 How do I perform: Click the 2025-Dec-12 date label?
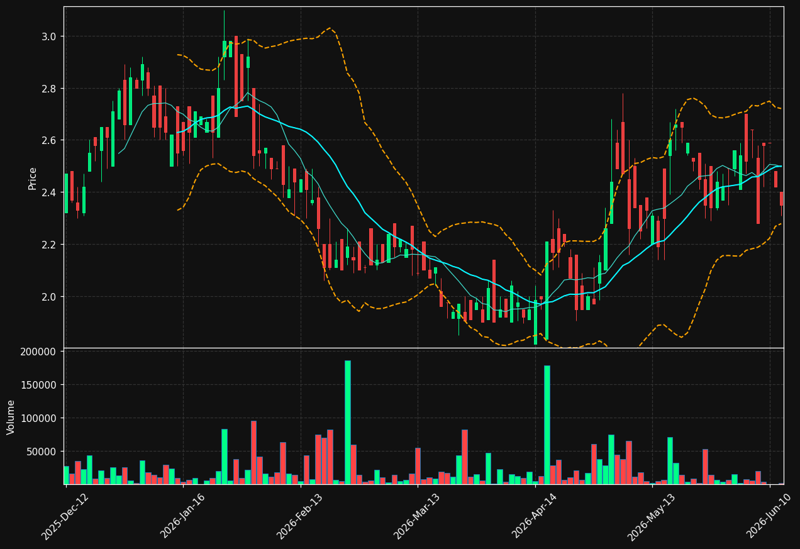tap(65, 516)
